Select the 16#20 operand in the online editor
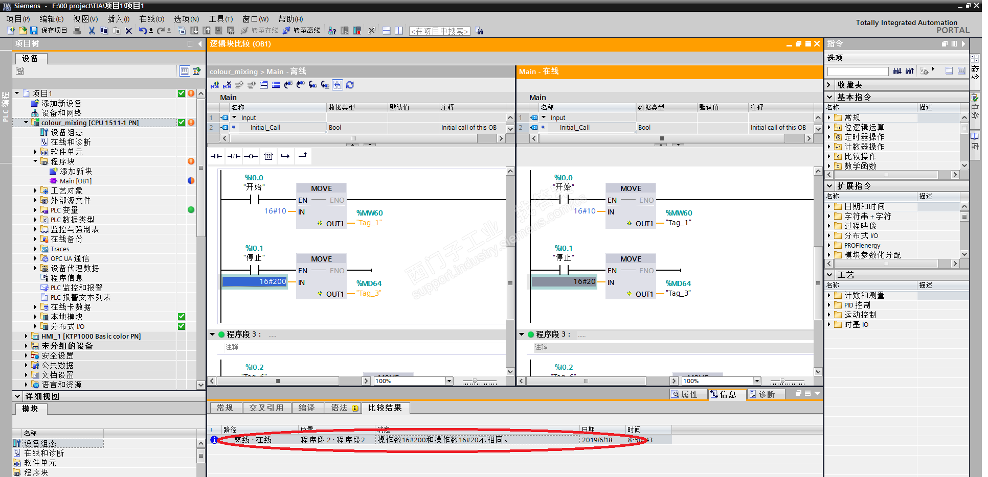Viewport: 988px width, 477px height. pyautogui.click(x=564, y=281)
